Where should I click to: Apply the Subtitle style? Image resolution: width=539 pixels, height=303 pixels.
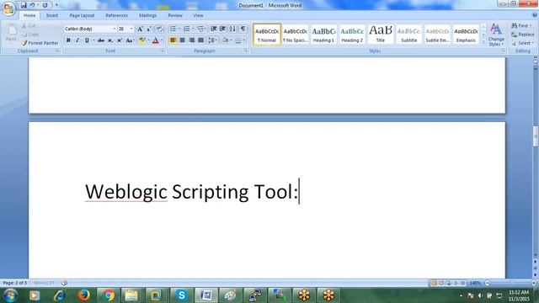coord(409,35)
